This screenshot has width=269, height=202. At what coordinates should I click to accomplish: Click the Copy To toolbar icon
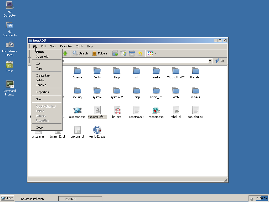[123, 53]
